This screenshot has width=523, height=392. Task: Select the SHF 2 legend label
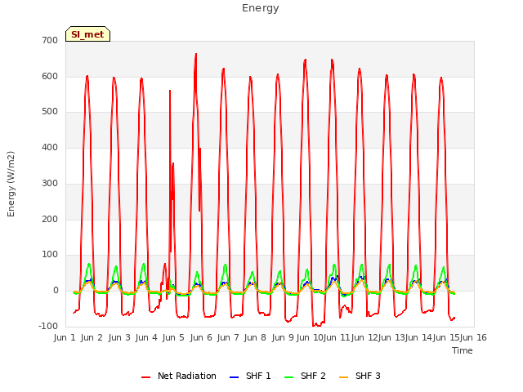tap(313, 376)
